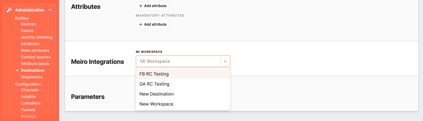
Task: Navigate to Attributes in sidebar
Action: (x=30, y=44)
